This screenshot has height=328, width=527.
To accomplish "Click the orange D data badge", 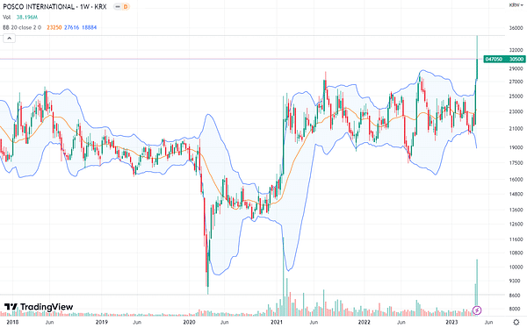I will click(126, 7).
